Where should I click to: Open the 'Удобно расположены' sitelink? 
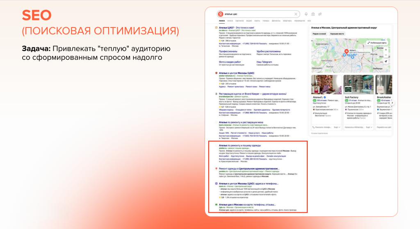click(268, 51)
